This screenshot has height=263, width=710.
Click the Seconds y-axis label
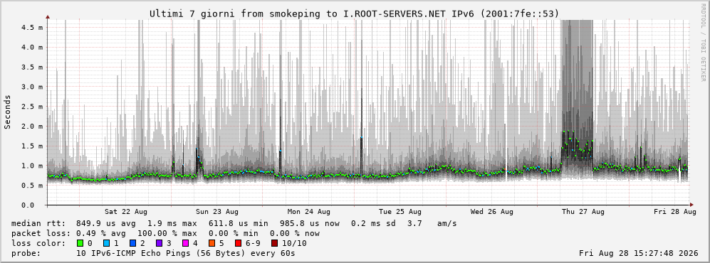(8, 112)
